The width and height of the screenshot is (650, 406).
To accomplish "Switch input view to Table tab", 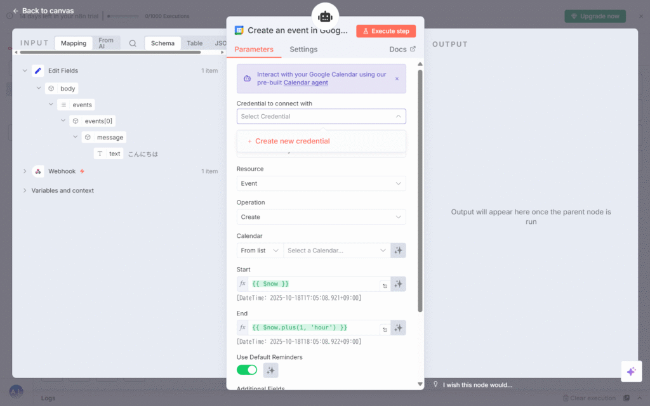I will pos(195,44).
